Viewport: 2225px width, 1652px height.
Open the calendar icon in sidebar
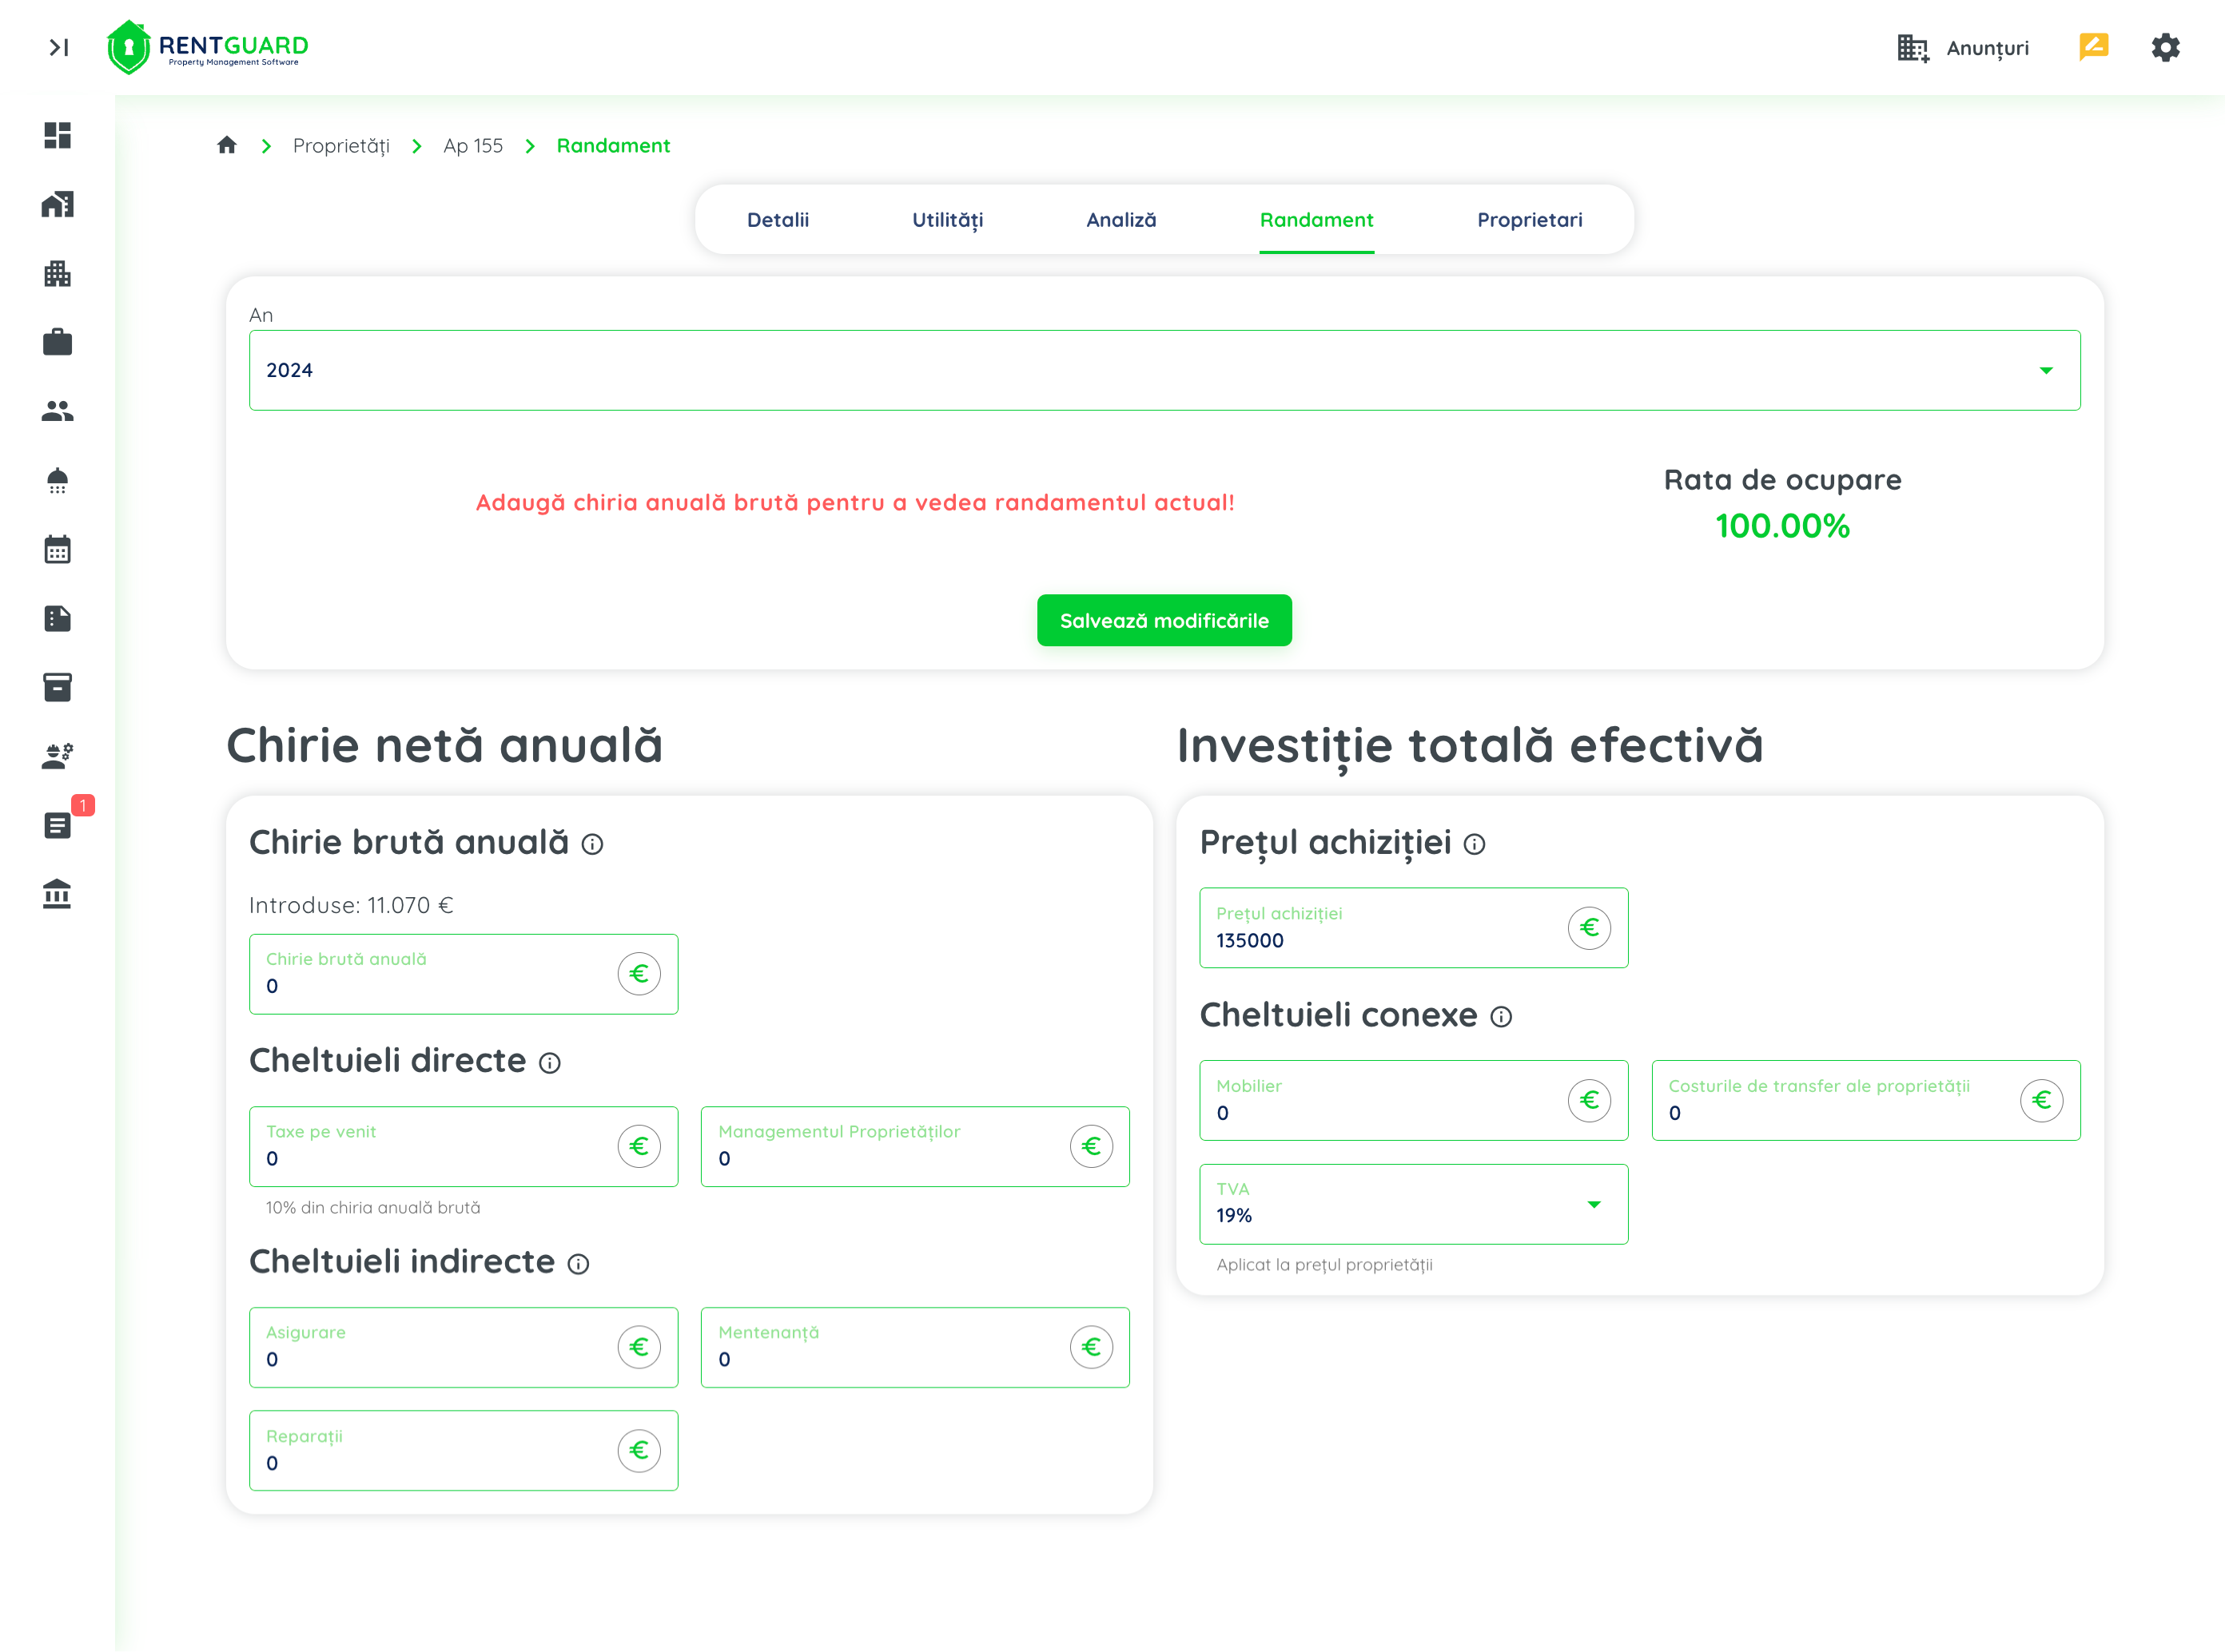57,549
